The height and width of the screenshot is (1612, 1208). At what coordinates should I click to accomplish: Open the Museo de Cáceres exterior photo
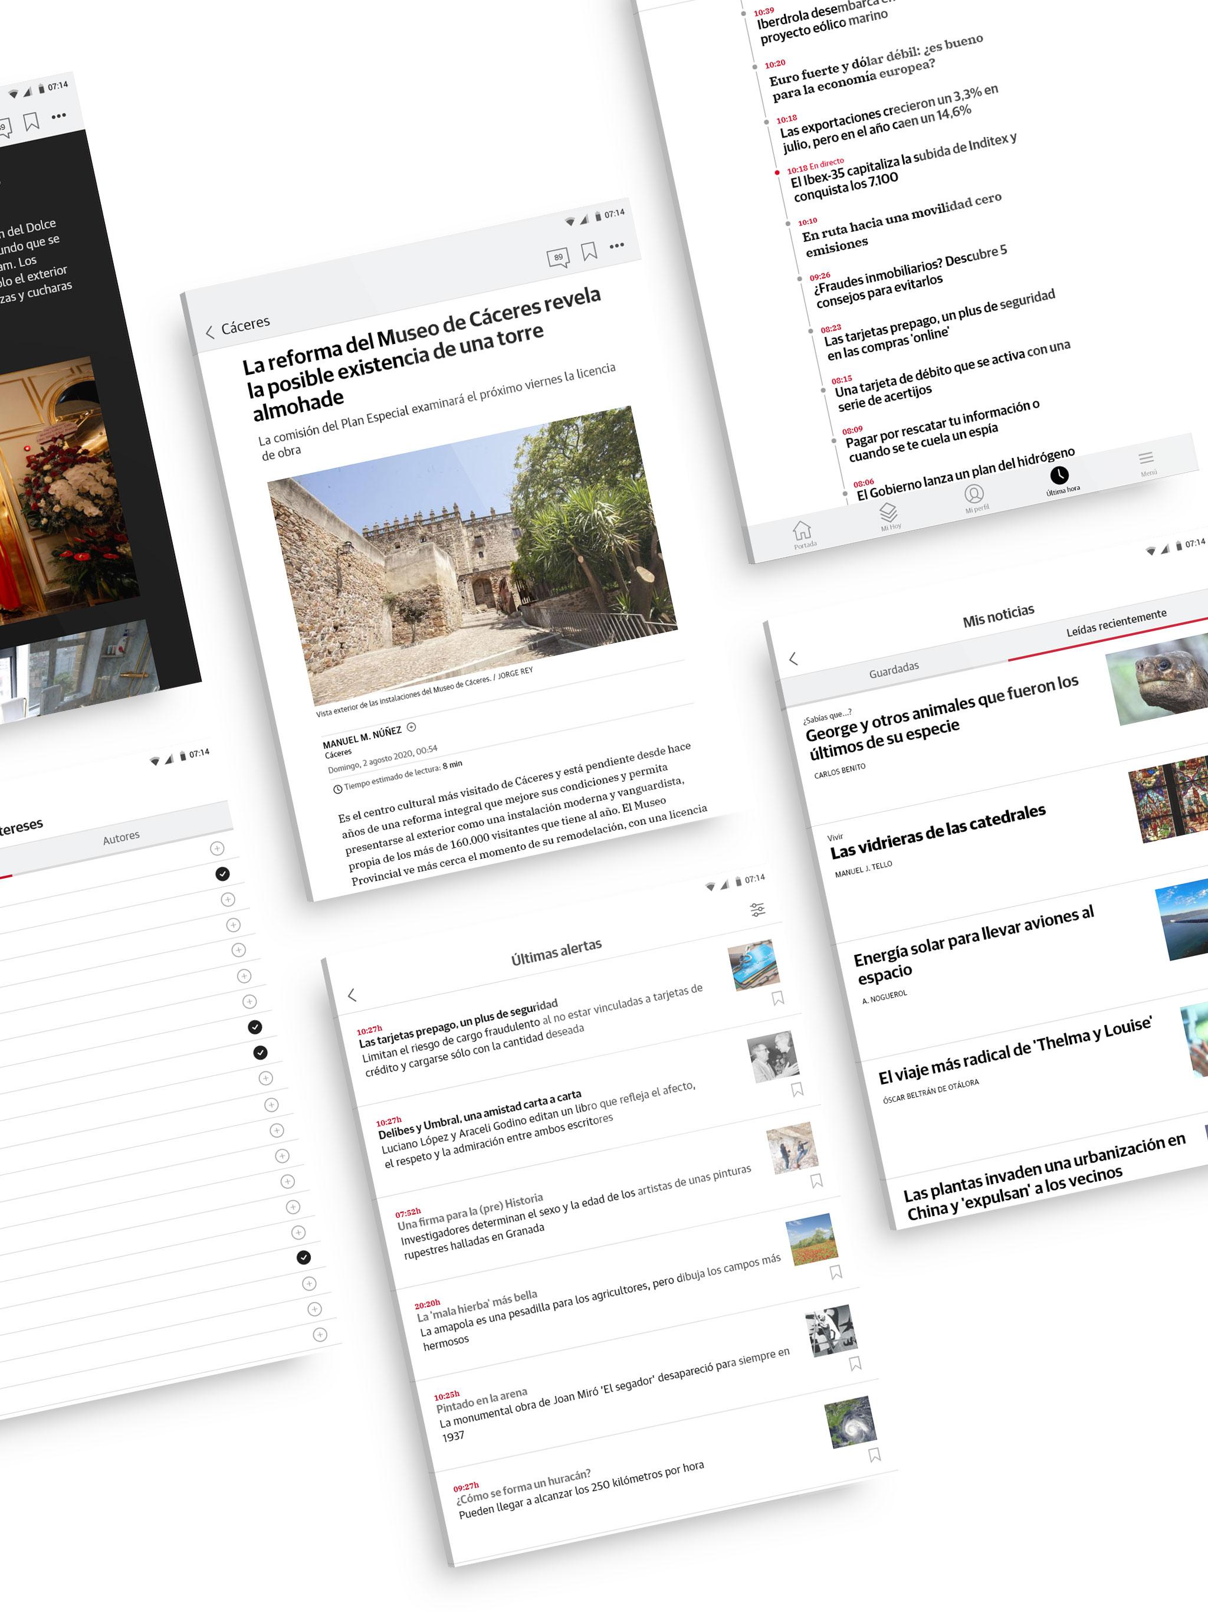tap(473, 555)
